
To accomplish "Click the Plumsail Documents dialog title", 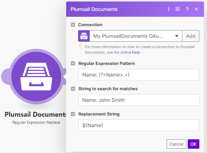I will pos(94,9).
